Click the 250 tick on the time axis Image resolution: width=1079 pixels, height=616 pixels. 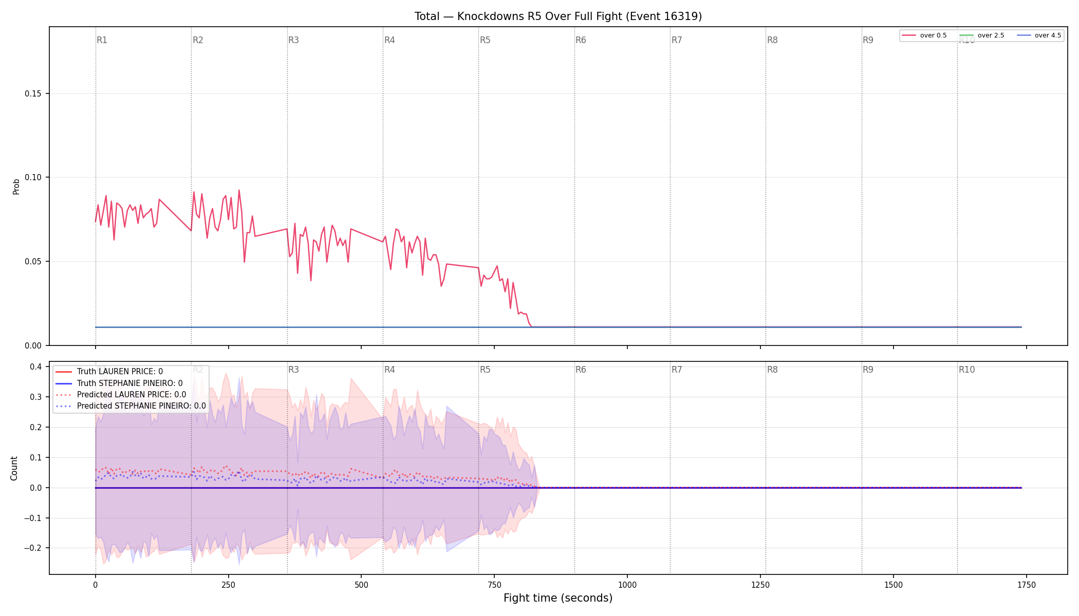(x=228, y=585)
